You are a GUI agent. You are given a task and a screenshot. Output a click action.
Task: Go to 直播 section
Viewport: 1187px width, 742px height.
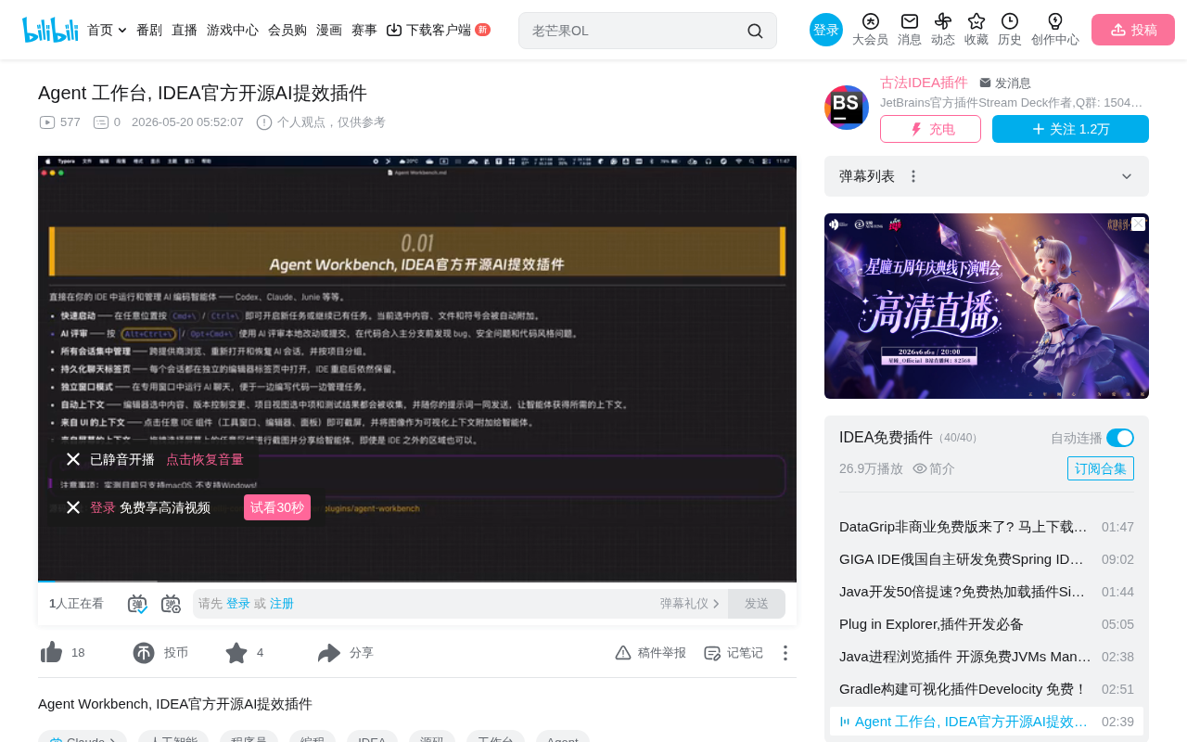point(185,30)
